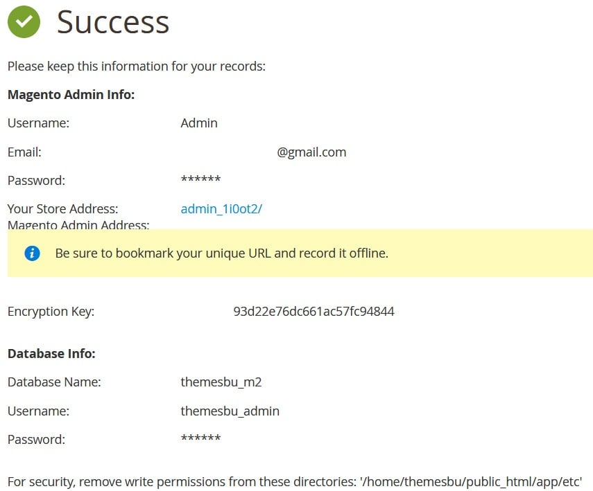Screen dimensions: 593x491
Task: Click the database name themesbu_m2
Action: pos(221,382)
